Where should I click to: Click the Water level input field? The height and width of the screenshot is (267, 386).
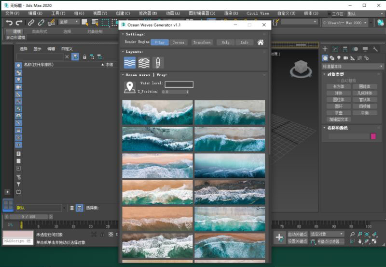coord(179,84)
